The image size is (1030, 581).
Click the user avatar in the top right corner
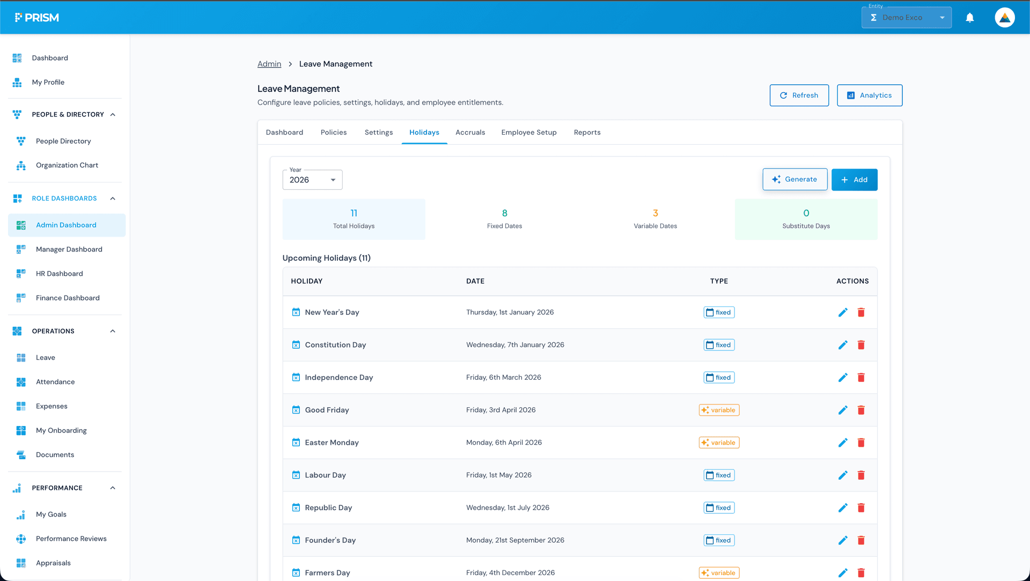[x=1004, y=17]
